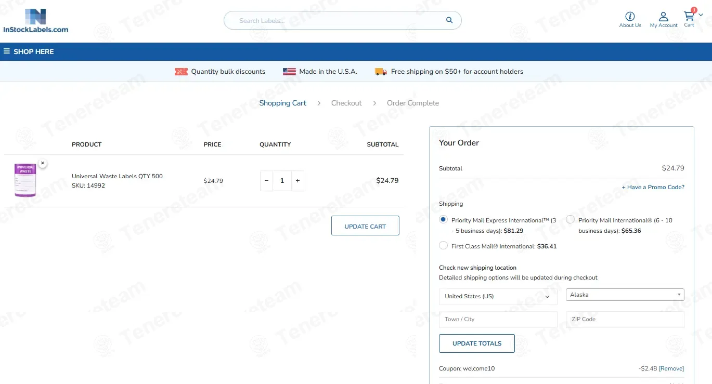Click the free shipping truck icon
Image resolution: width=712 pixels, height=384 pixels.
(381, 72)
